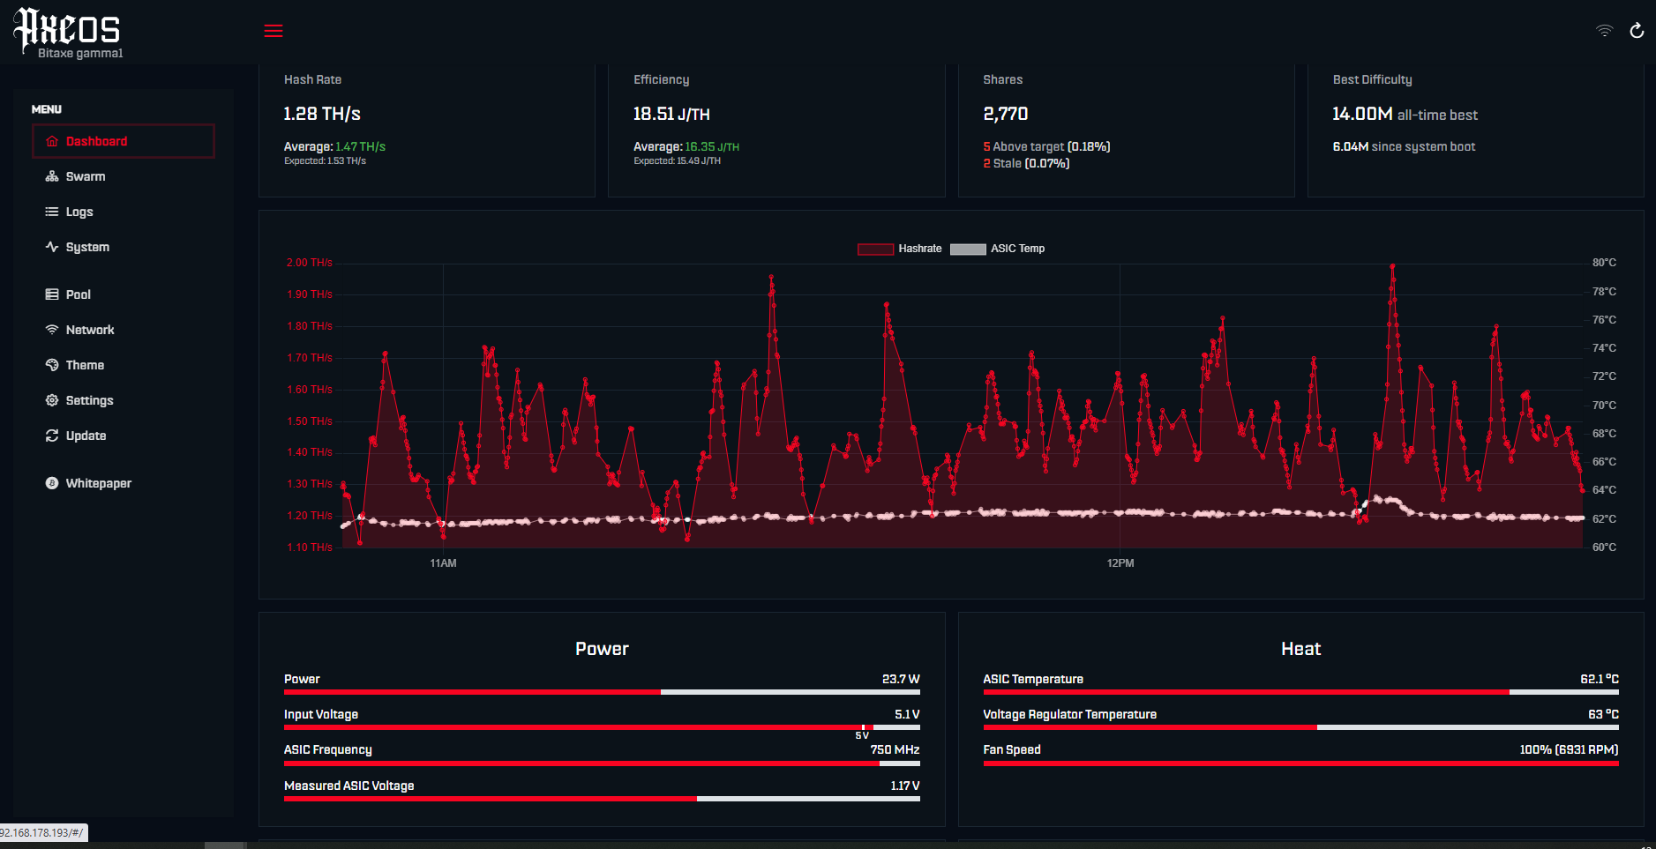Click the Bitaxe gamma1 device name
The image size is (1656, 849).
80,53
